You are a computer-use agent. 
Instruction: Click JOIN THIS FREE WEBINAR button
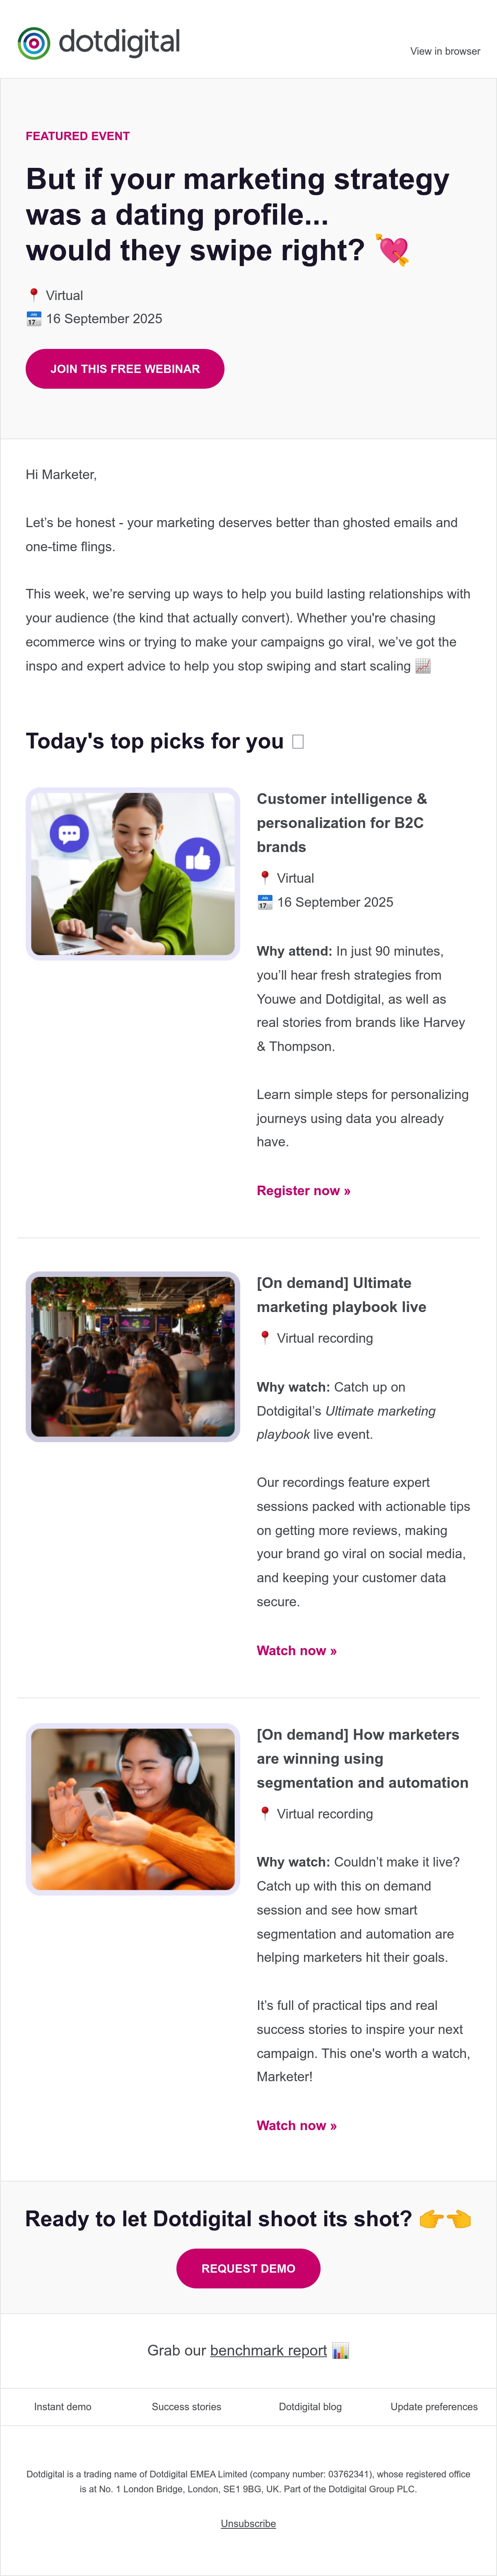[x=125, y=369]
